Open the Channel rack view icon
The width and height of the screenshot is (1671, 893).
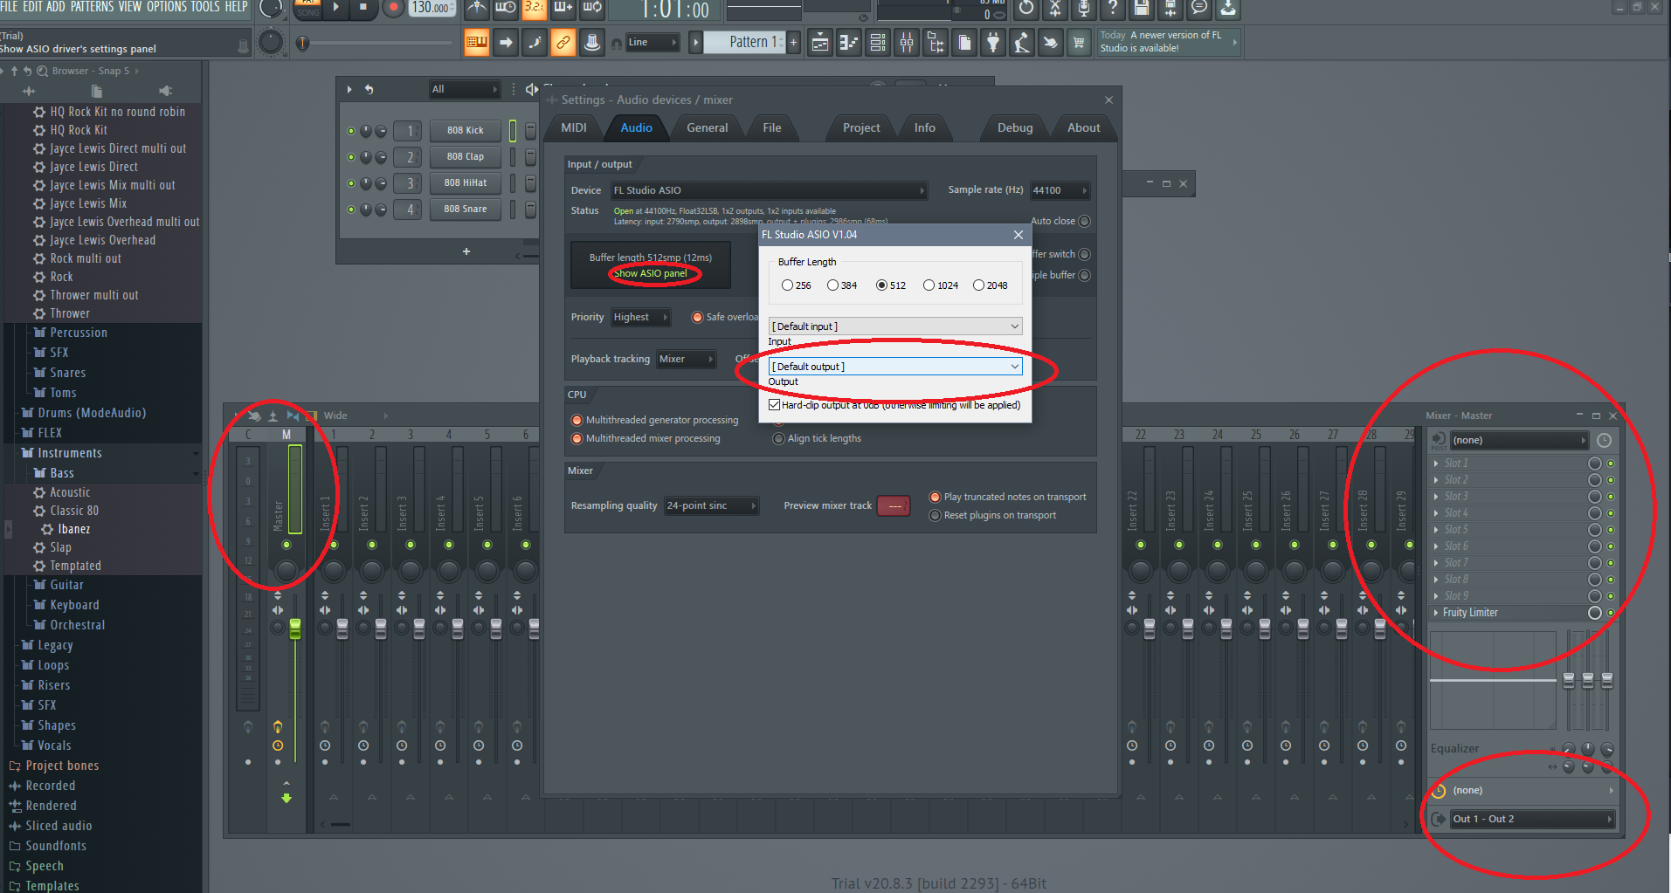click(878, 42)
